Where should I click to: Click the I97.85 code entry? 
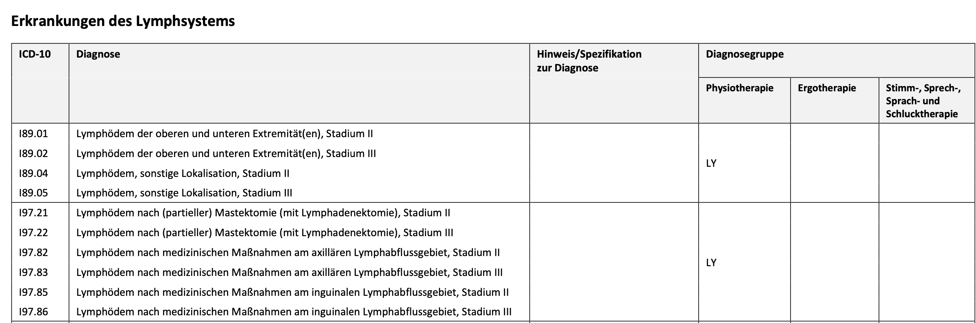[33, 292]
